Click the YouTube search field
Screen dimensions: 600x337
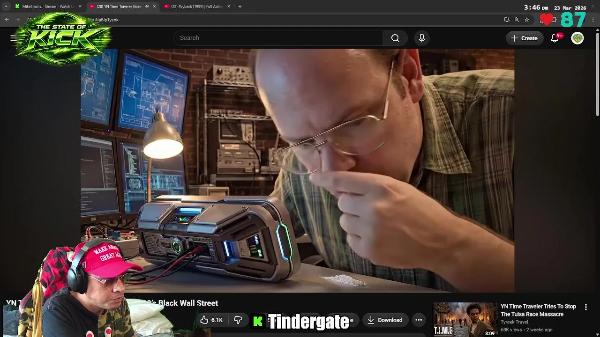(x=278, y=38)
